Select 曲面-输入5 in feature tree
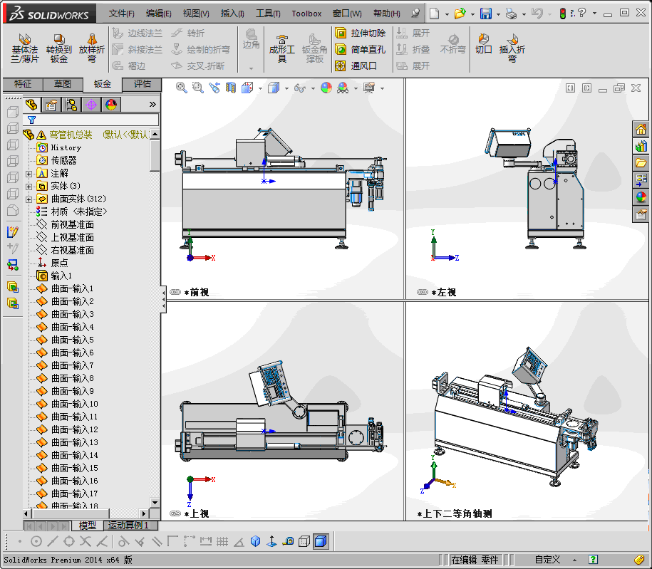The height and width of the screenshot is (569, 652). tap(73, 340)
